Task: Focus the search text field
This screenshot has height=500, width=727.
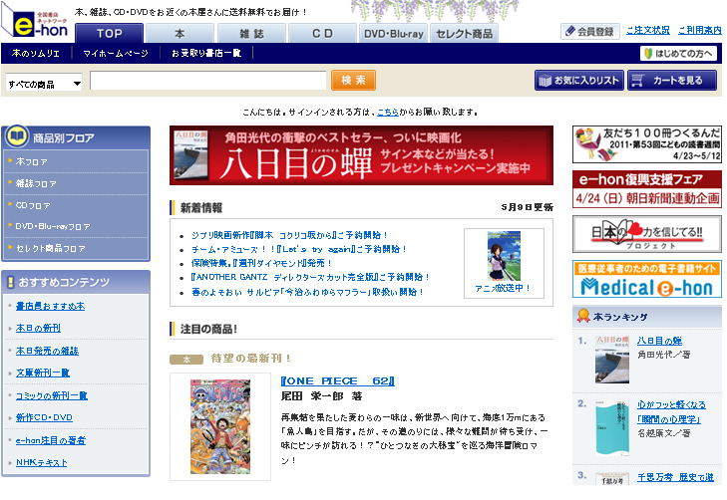Action: pos(208,81)
